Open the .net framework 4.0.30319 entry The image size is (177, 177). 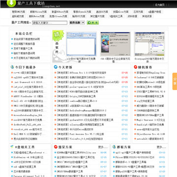(x=29, y=82)
